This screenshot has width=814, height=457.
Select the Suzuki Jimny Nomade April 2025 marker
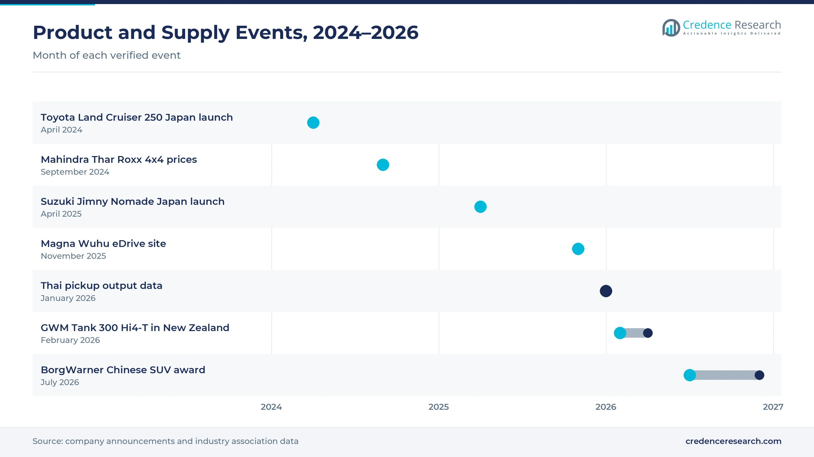pos(480,207)
